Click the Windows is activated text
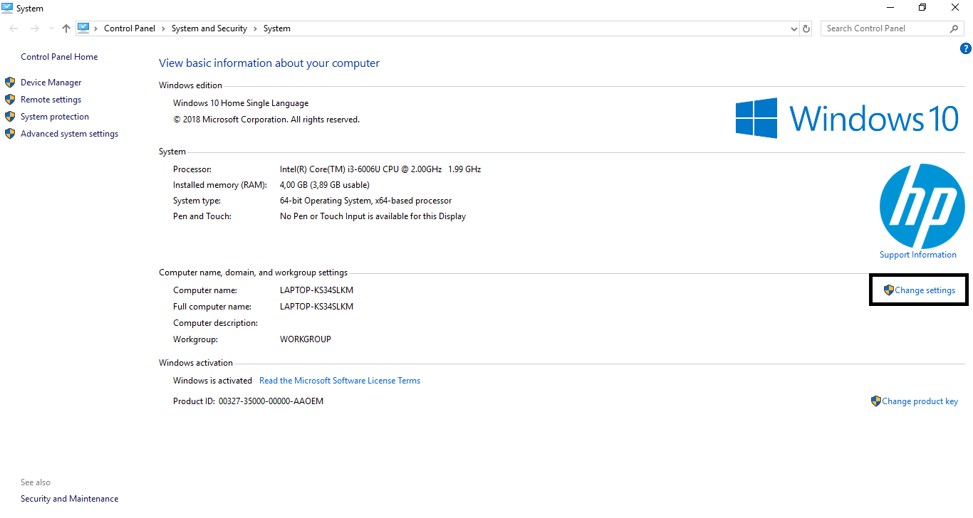The width and height of the screenshot is (973, 518). point(212,381)
